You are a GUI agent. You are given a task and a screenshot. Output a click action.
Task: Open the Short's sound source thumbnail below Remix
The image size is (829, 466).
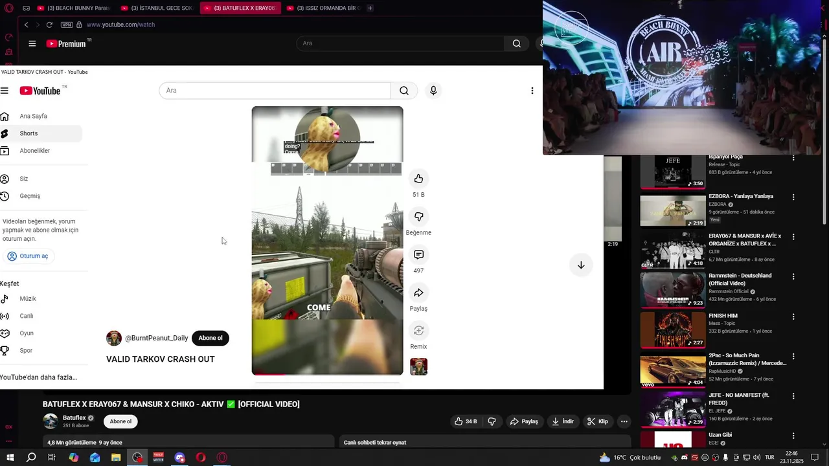[x=418, y=367]
